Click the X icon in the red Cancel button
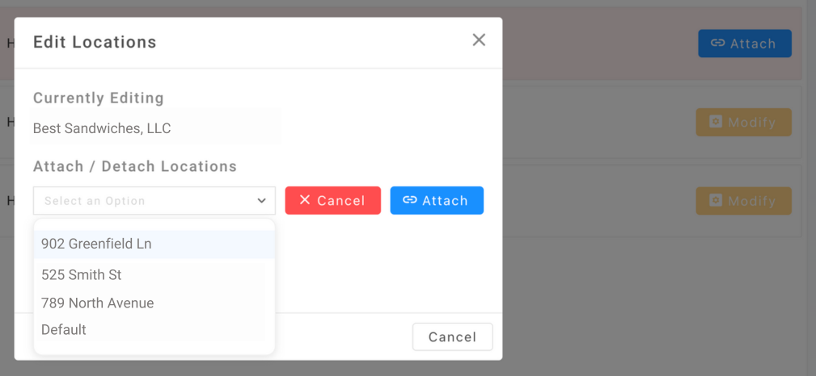The height and width of the screenshot is (376, 816). pos(305,200)
